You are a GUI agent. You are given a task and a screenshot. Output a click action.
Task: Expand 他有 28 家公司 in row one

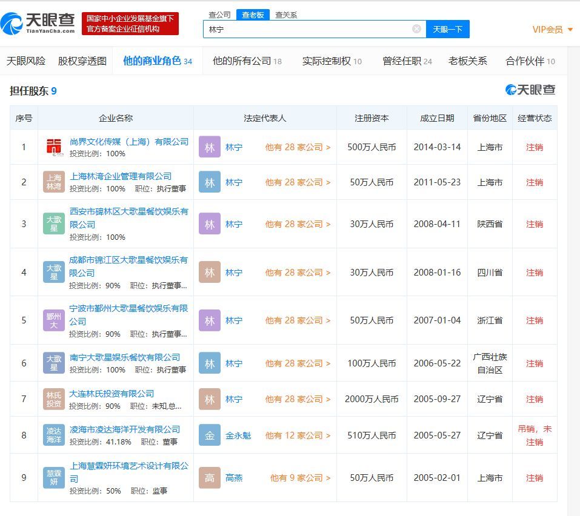(298, 147)
